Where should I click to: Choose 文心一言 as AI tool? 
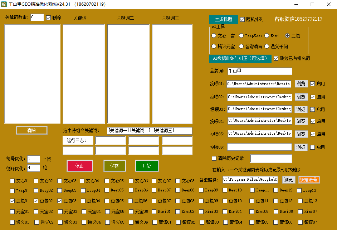(x=214, y=36)
